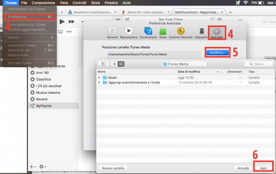Select the Riproduzione preferences icon
The height and width of the screenshot is (174, 276).
(129, 32)
